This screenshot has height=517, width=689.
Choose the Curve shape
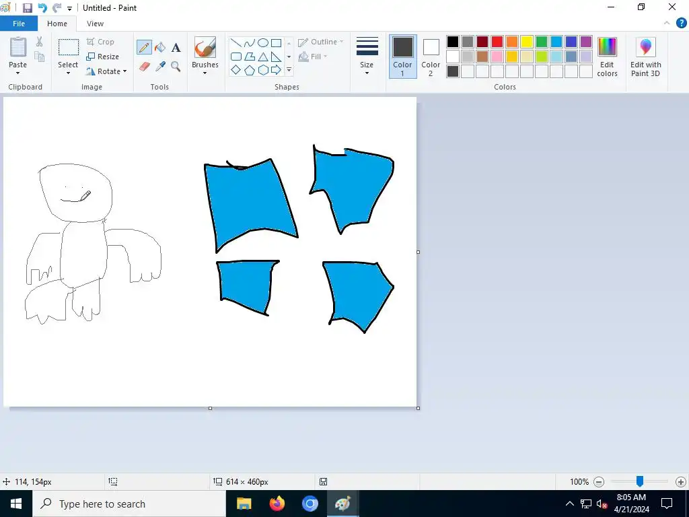point(250,42)
